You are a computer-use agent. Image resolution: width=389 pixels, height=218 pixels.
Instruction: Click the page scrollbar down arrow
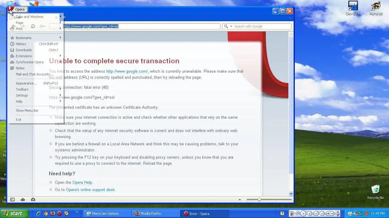click(291, 193)
